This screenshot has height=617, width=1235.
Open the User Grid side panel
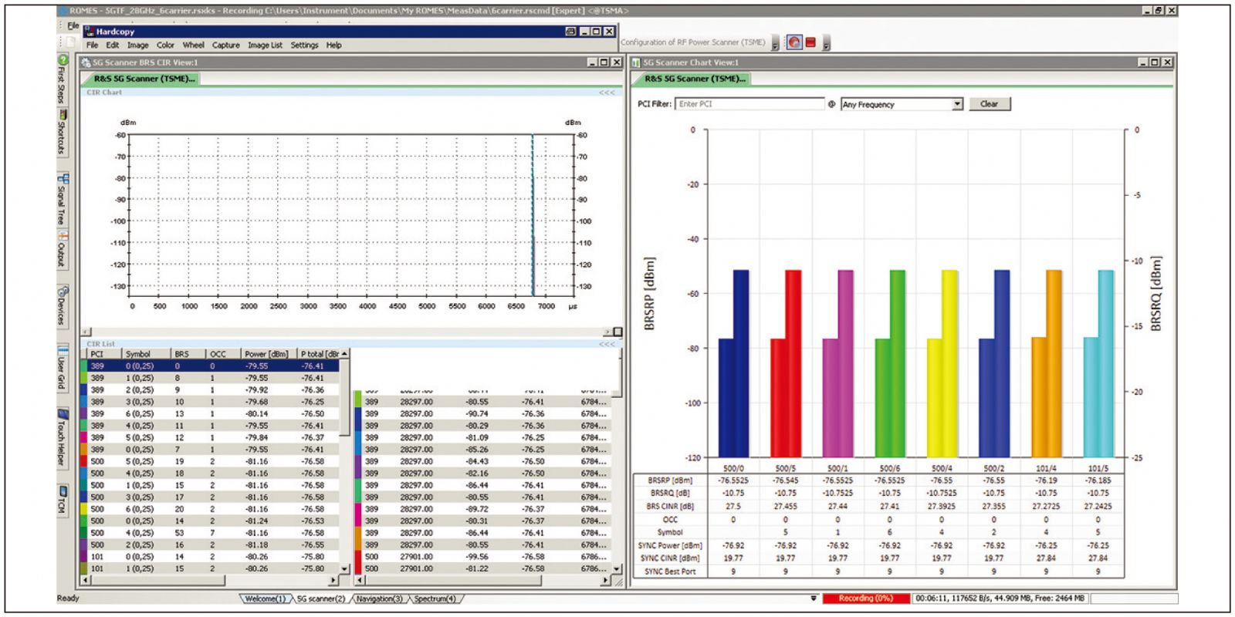click(x=63, y=367)
